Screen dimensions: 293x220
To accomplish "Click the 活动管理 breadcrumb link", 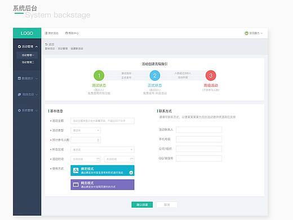I will click(x=63, y=49).
